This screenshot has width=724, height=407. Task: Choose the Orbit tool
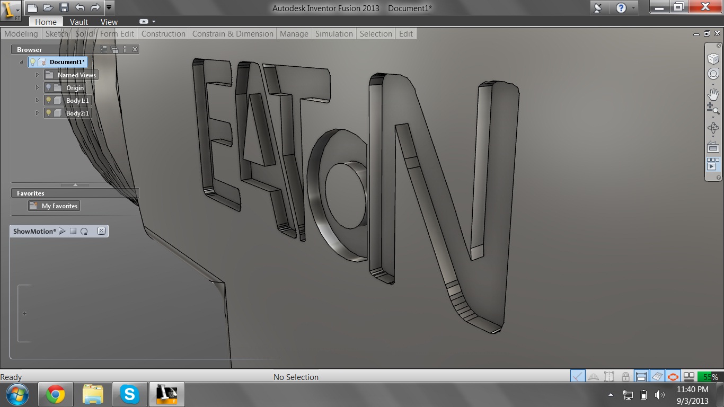(x=713, y=128)
